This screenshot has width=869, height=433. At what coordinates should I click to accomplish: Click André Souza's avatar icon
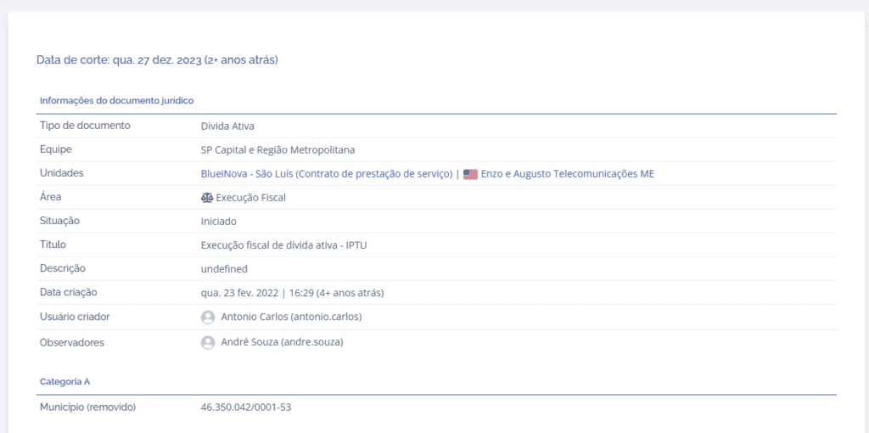(x=208, y=343)
